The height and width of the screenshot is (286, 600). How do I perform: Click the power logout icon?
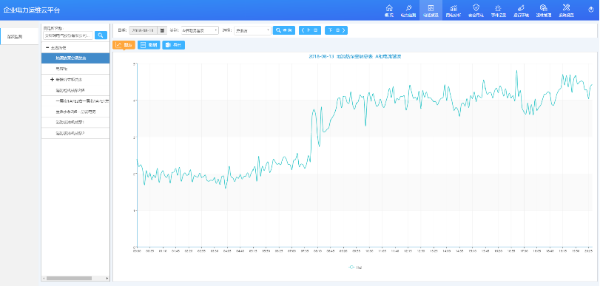[x=591, y=10]
